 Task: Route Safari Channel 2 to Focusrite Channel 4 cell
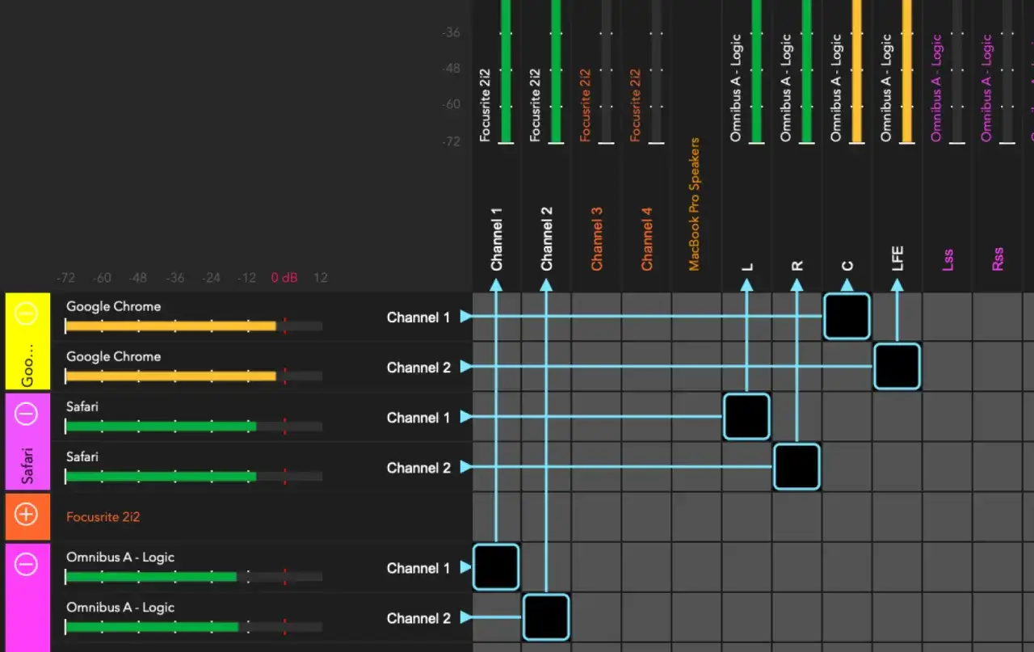pos(646,466)
